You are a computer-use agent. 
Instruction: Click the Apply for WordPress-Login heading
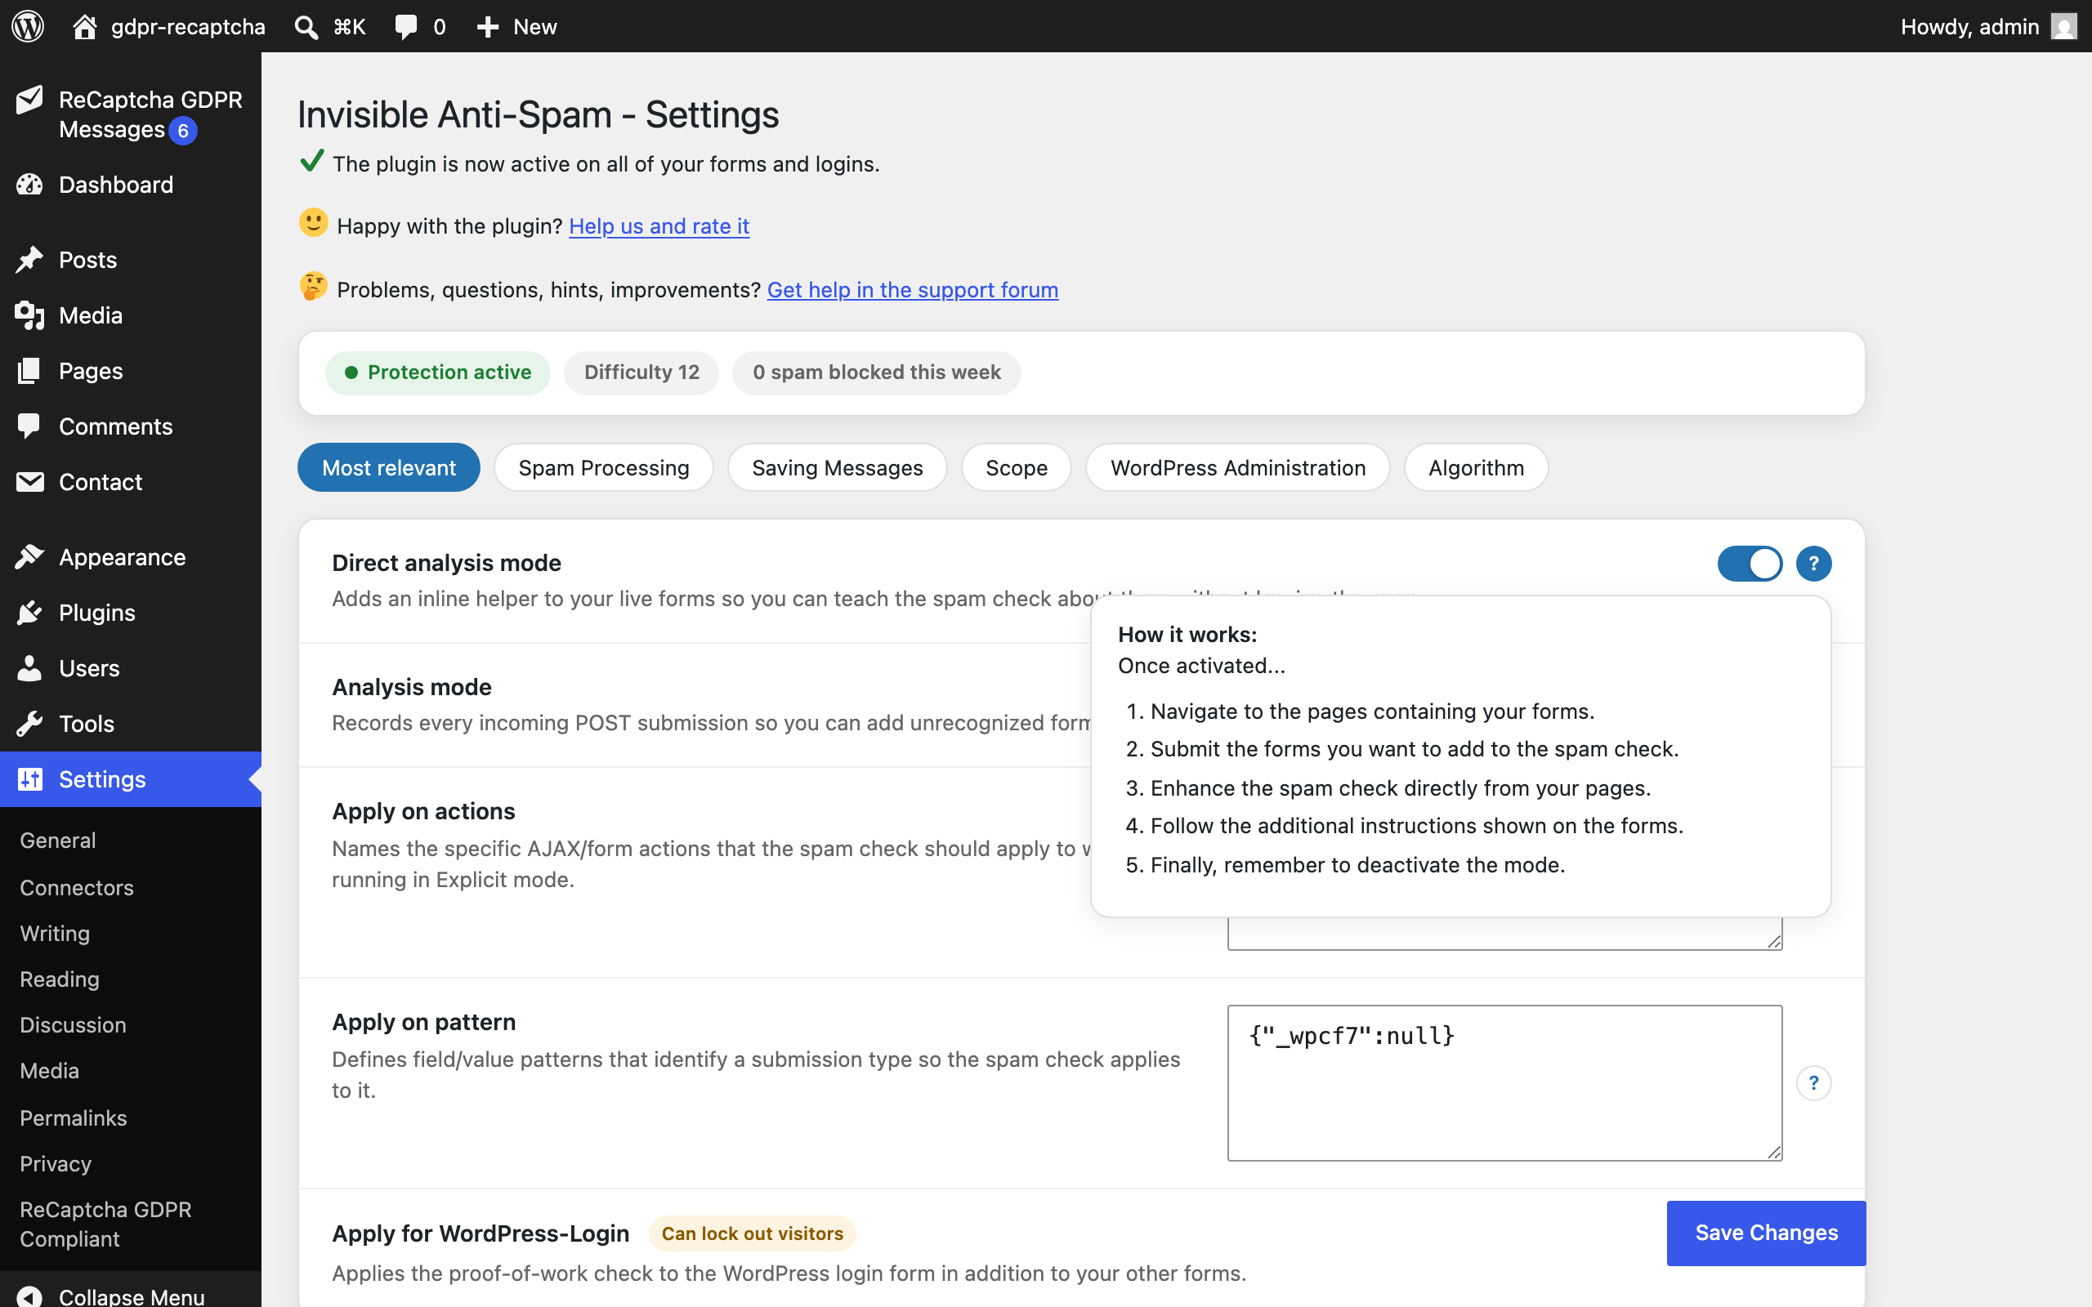pyautogui.click(x=481, y=1233)
